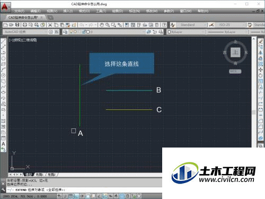Click the Pan hand icon
Screen dimensions: 265x199
click(x=102, y=25)
